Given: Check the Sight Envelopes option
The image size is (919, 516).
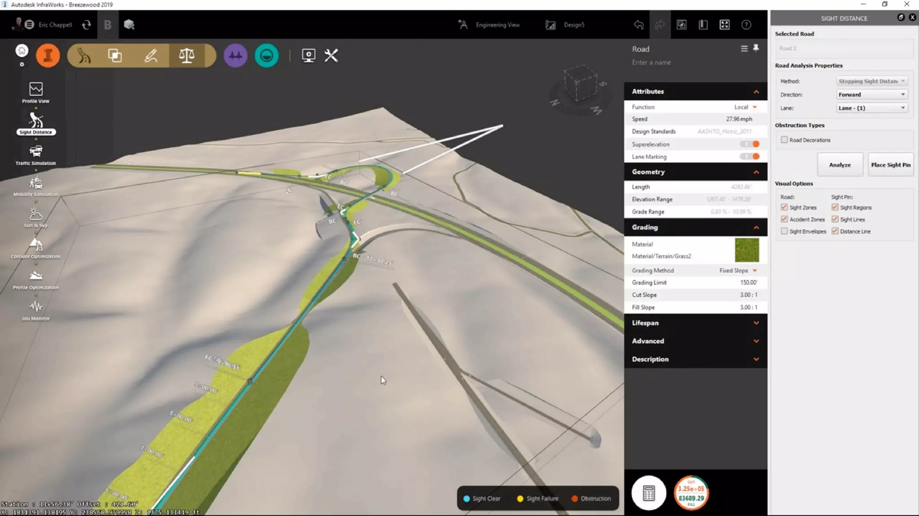Looking at the screenshot, I should [x=784, y=231].
